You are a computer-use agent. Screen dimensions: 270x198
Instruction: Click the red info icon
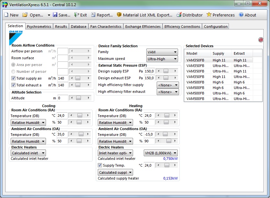[x=261, y=40]
